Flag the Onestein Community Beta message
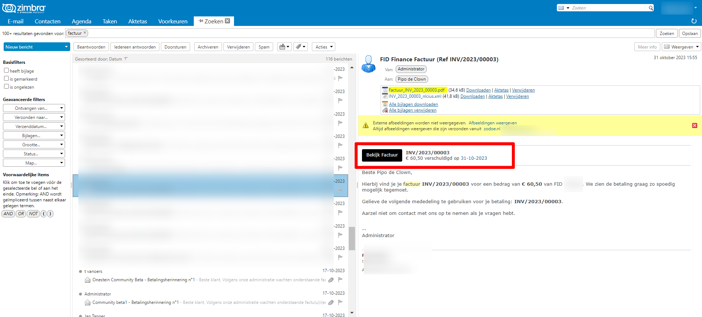Viewport: 702px width, 317px height. coord(340,280)
